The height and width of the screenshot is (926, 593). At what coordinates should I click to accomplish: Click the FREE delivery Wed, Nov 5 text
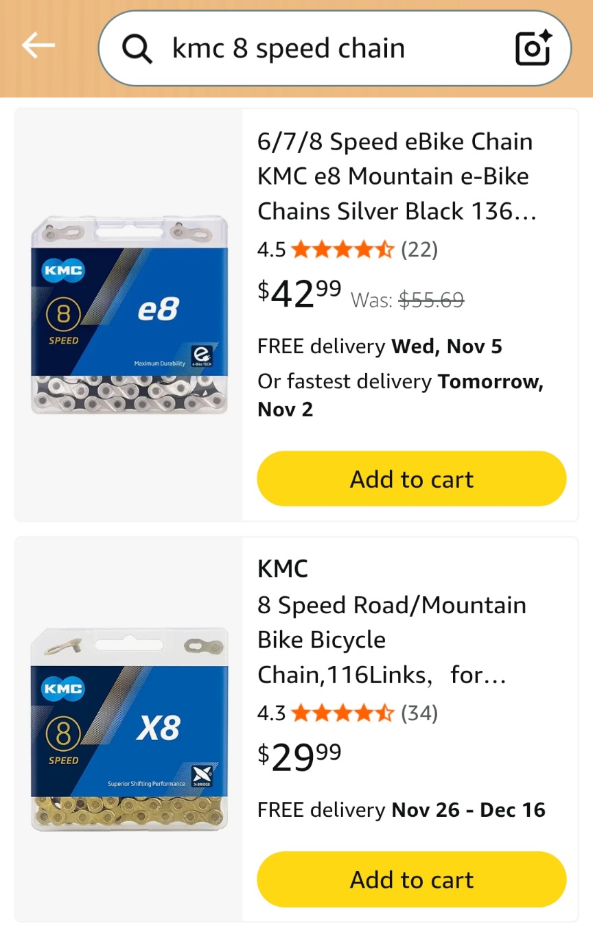click(380, 346)
